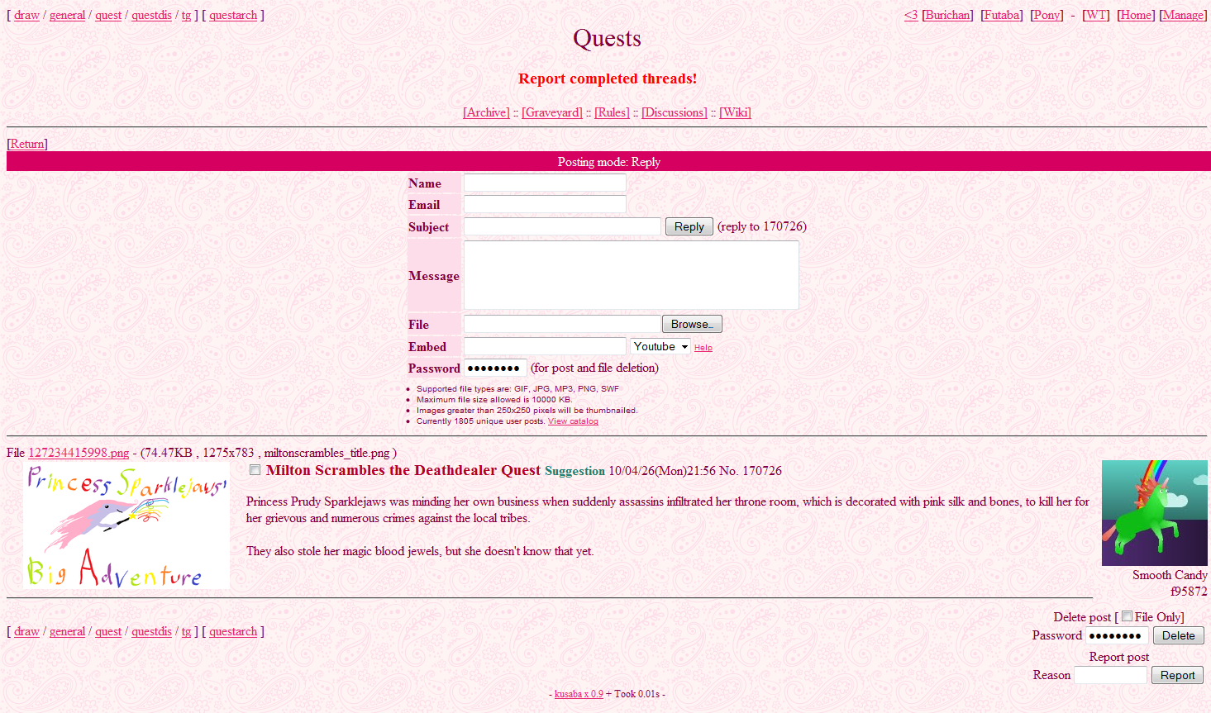The height and width of the screenshot is (713, 1211).
Task: Open the Rules page
Action: pyautogui.click(x=612, y=112)
